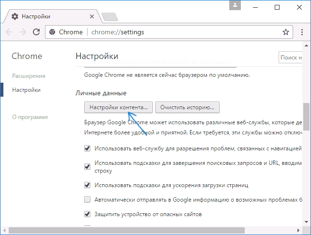
Task: Click the back navigation arrow
Action: [x=9, y=32]
